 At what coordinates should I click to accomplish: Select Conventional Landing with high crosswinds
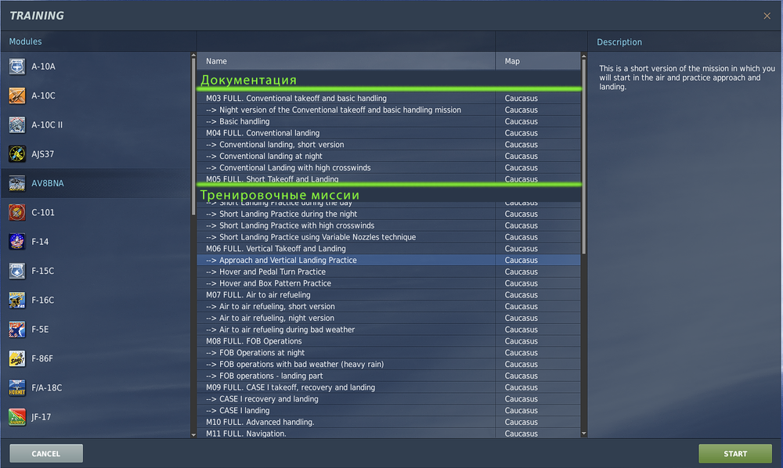pos(388,167)
